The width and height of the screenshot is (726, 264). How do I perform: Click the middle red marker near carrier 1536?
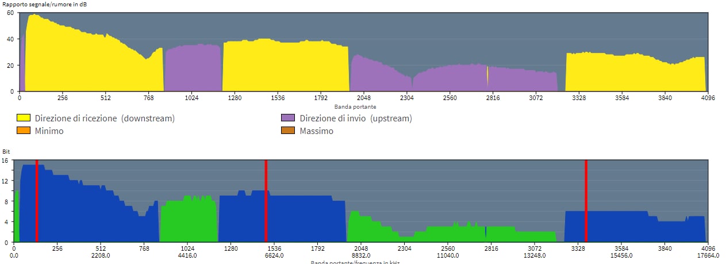266,201
